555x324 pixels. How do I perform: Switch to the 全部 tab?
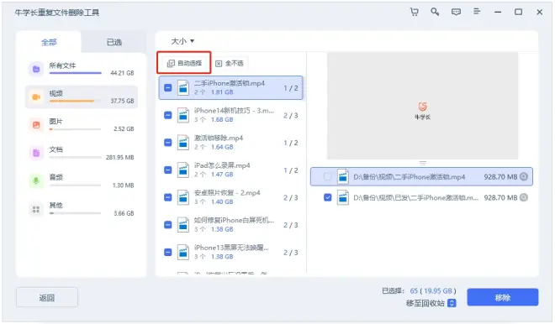(49, 43)
